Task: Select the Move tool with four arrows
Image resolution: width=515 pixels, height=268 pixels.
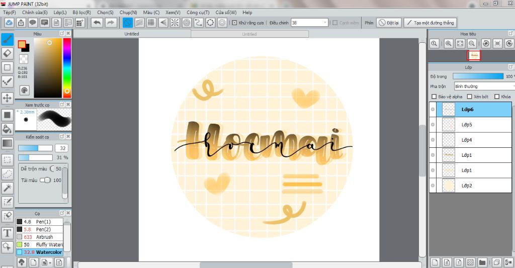Action: [7, 98]
